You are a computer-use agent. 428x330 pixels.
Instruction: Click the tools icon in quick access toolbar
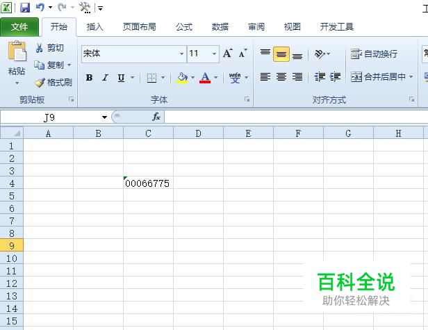point(85,8)
